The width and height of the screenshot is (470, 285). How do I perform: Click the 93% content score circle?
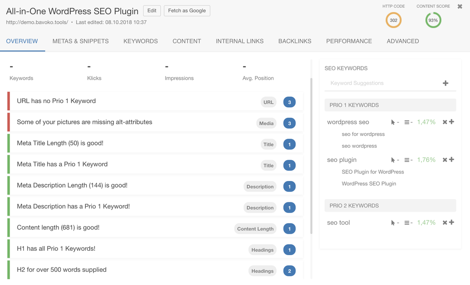click(x=433, y=20)
